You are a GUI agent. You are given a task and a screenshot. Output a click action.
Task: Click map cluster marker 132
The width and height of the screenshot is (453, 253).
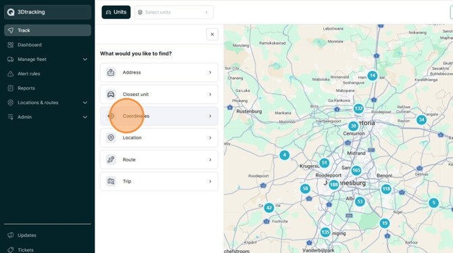tap(358, 108)
